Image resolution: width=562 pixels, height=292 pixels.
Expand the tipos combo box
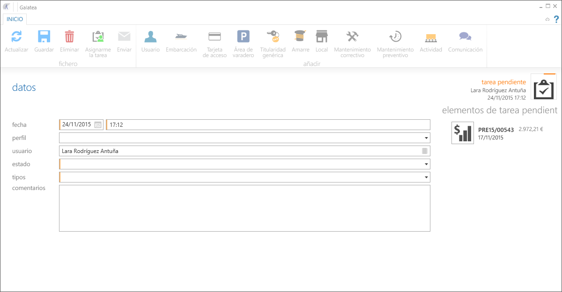pyautogui.click(x=426, y=177)
